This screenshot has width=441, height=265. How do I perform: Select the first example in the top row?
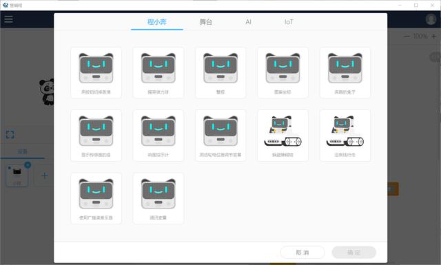pyautogui.click(x=96, y=73)
